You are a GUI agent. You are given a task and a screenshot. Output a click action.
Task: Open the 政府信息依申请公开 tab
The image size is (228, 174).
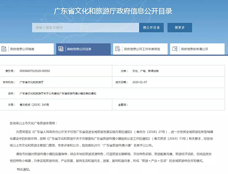(x=197, y=49)
